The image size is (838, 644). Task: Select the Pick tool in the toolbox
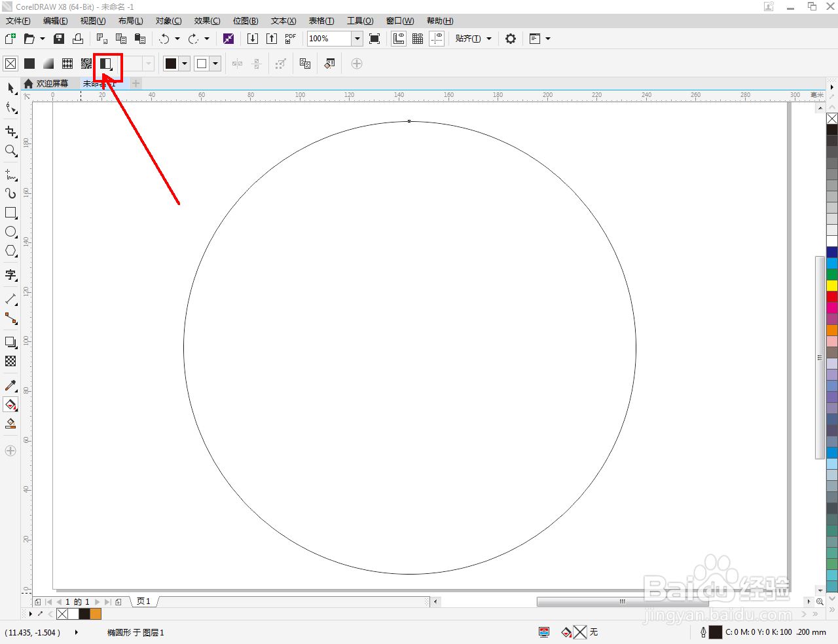10,88
